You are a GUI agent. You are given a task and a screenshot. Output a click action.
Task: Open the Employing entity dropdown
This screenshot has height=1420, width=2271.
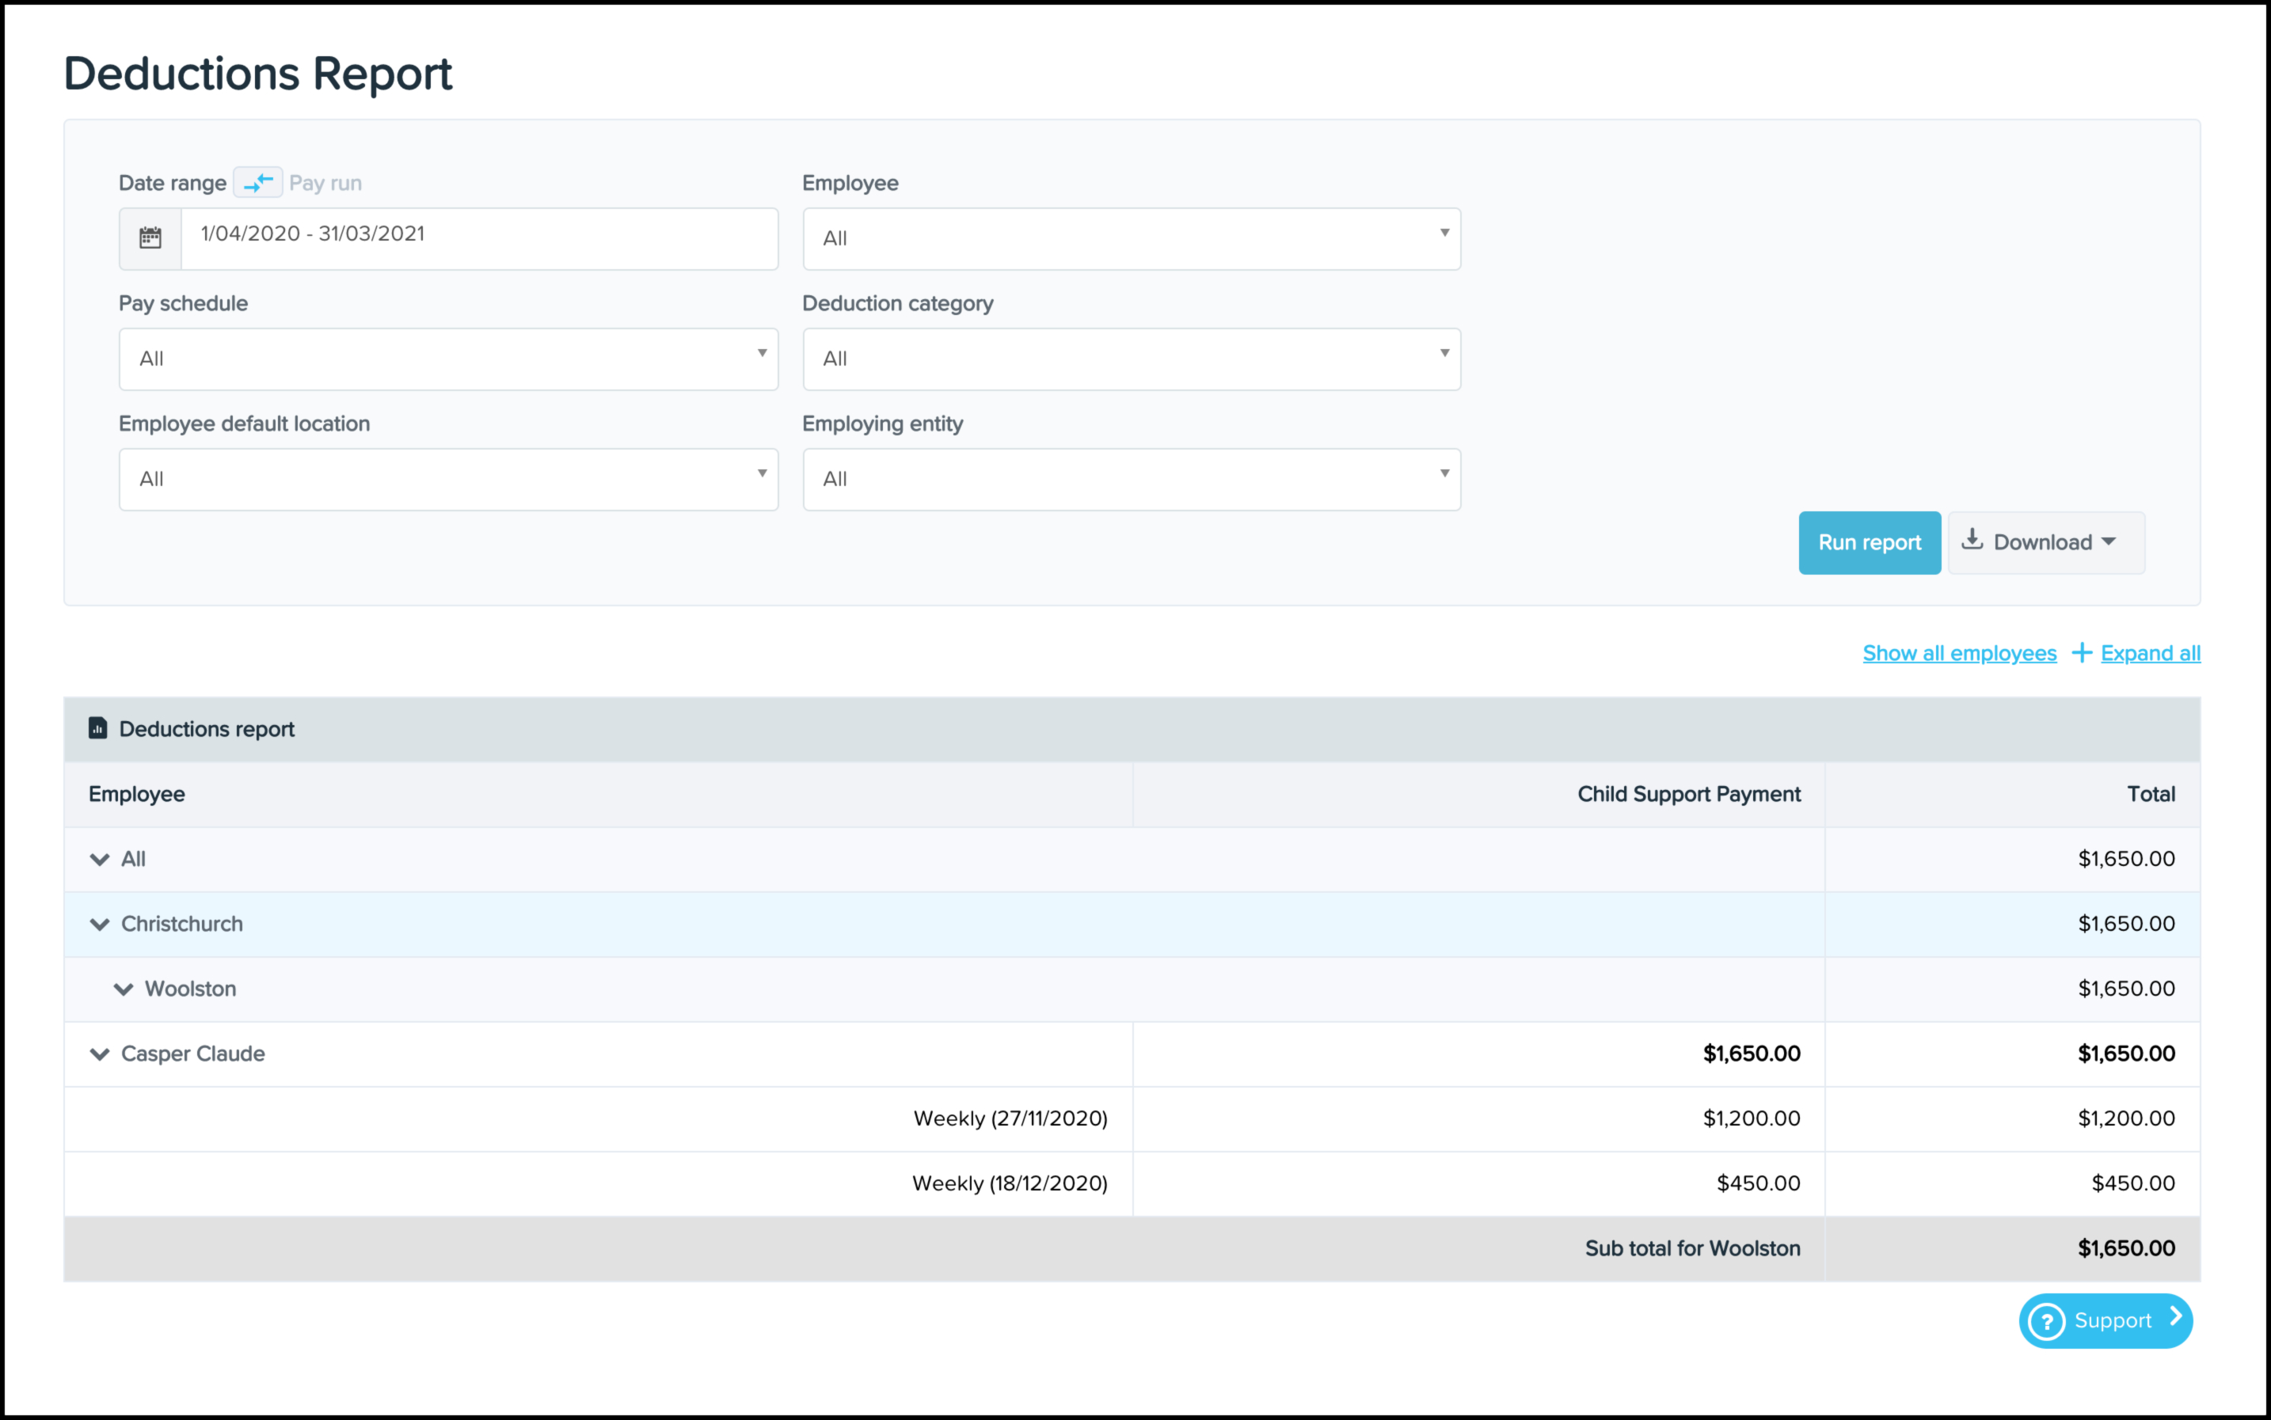coord(1132,479)
